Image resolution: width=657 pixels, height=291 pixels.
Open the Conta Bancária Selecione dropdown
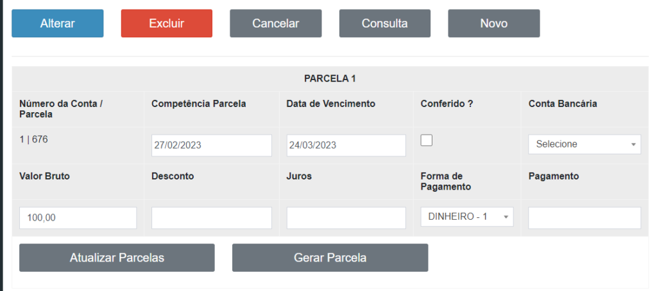584,144
